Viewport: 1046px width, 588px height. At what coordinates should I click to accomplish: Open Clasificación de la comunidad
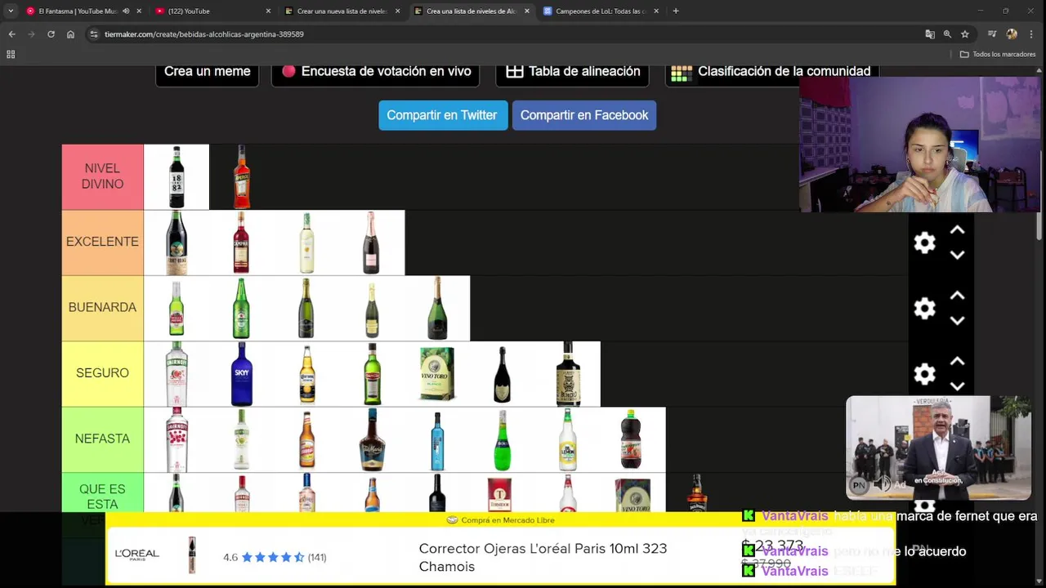[772, 72]
